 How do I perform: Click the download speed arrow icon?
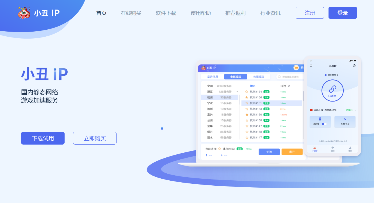[222, 155]
